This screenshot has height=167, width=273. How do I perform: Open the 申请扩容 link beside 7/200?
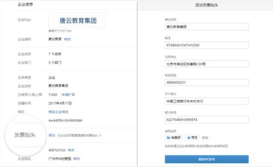tap(68, 95)
